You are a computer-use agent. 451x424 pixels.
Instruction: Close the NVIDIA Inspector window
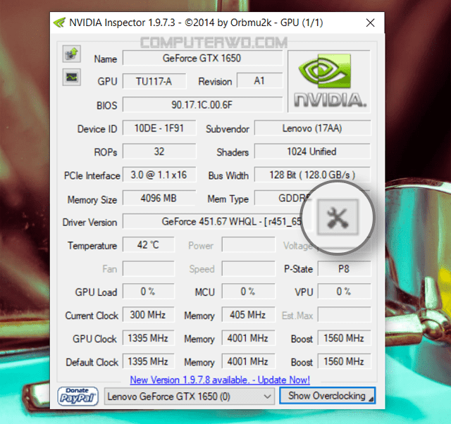[x=370, y=23]
